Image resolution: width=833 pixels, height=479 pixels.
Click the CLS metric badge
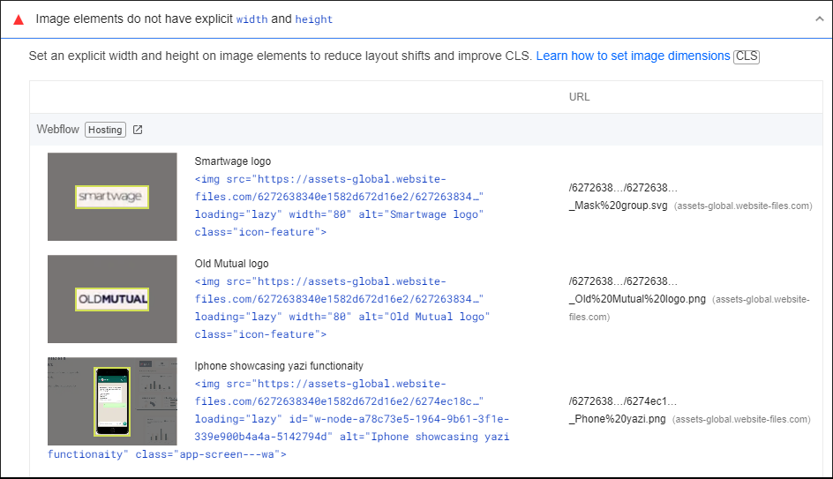747,56
